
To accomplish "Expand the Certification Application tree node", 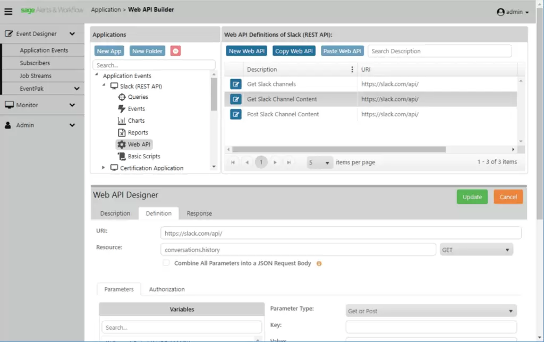I will coord(103,167).
